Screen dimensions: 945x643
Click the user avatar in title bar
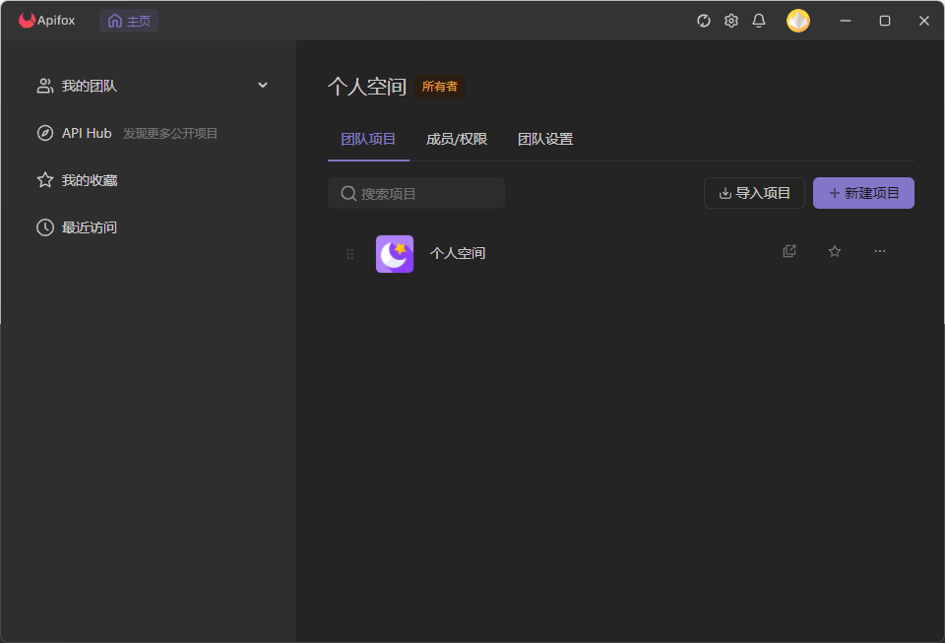798,21
